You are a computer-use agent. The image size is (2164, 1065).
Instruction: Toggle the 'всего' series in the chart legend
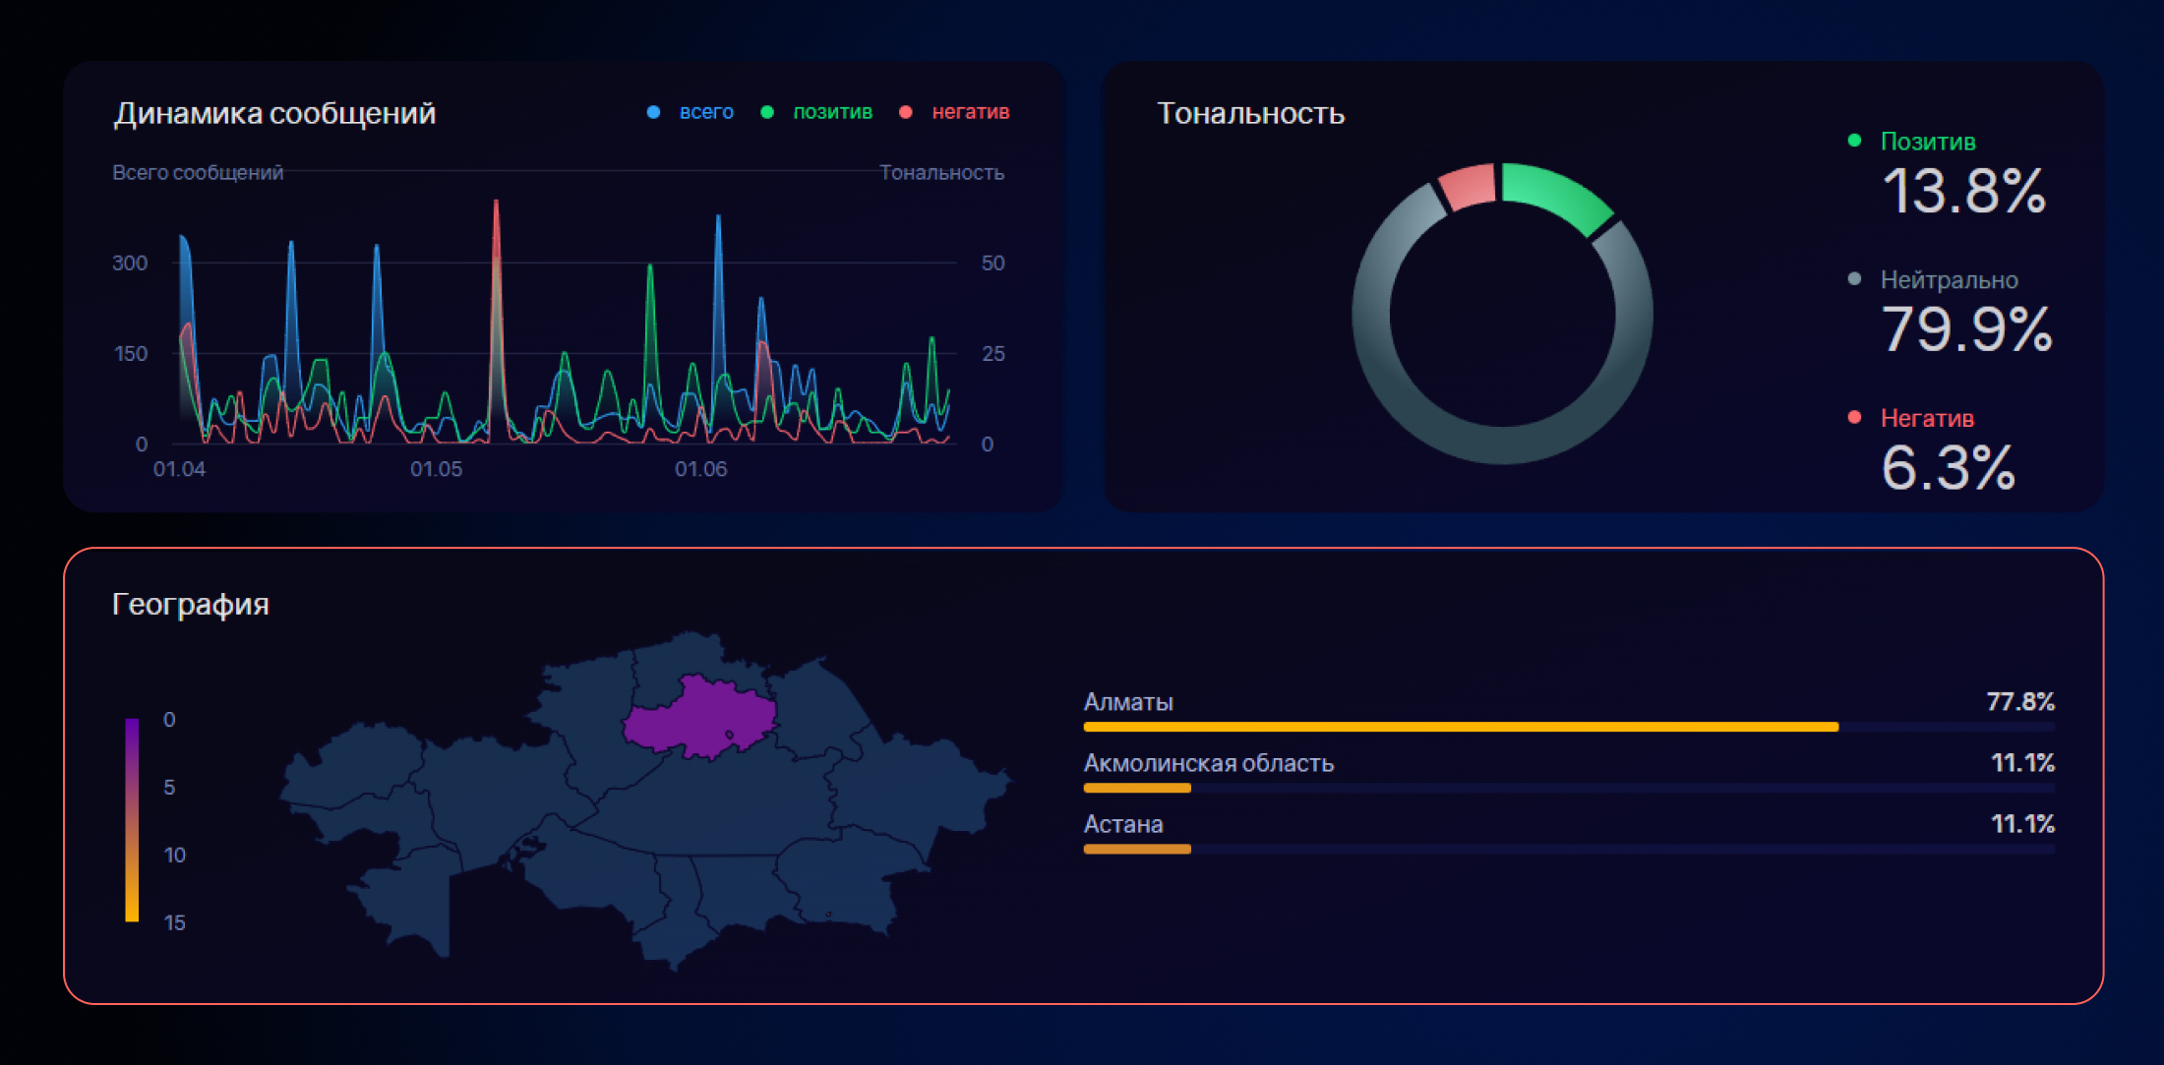pos(691,112)
